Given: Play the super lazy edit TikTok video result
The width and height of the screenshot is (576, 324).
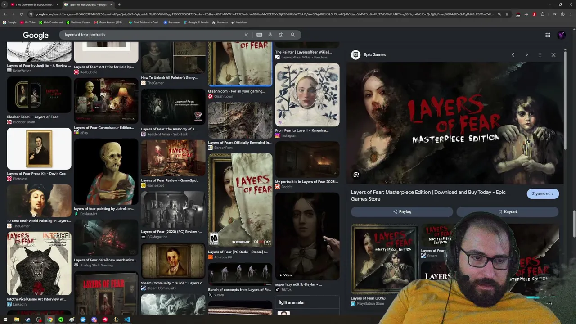Looking at the screenshot, I should coord(307,237).
